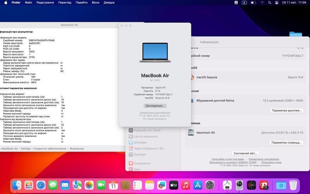Open the Notes app in the Dock
Screen dimensions: 310x194
pos(149,185)
